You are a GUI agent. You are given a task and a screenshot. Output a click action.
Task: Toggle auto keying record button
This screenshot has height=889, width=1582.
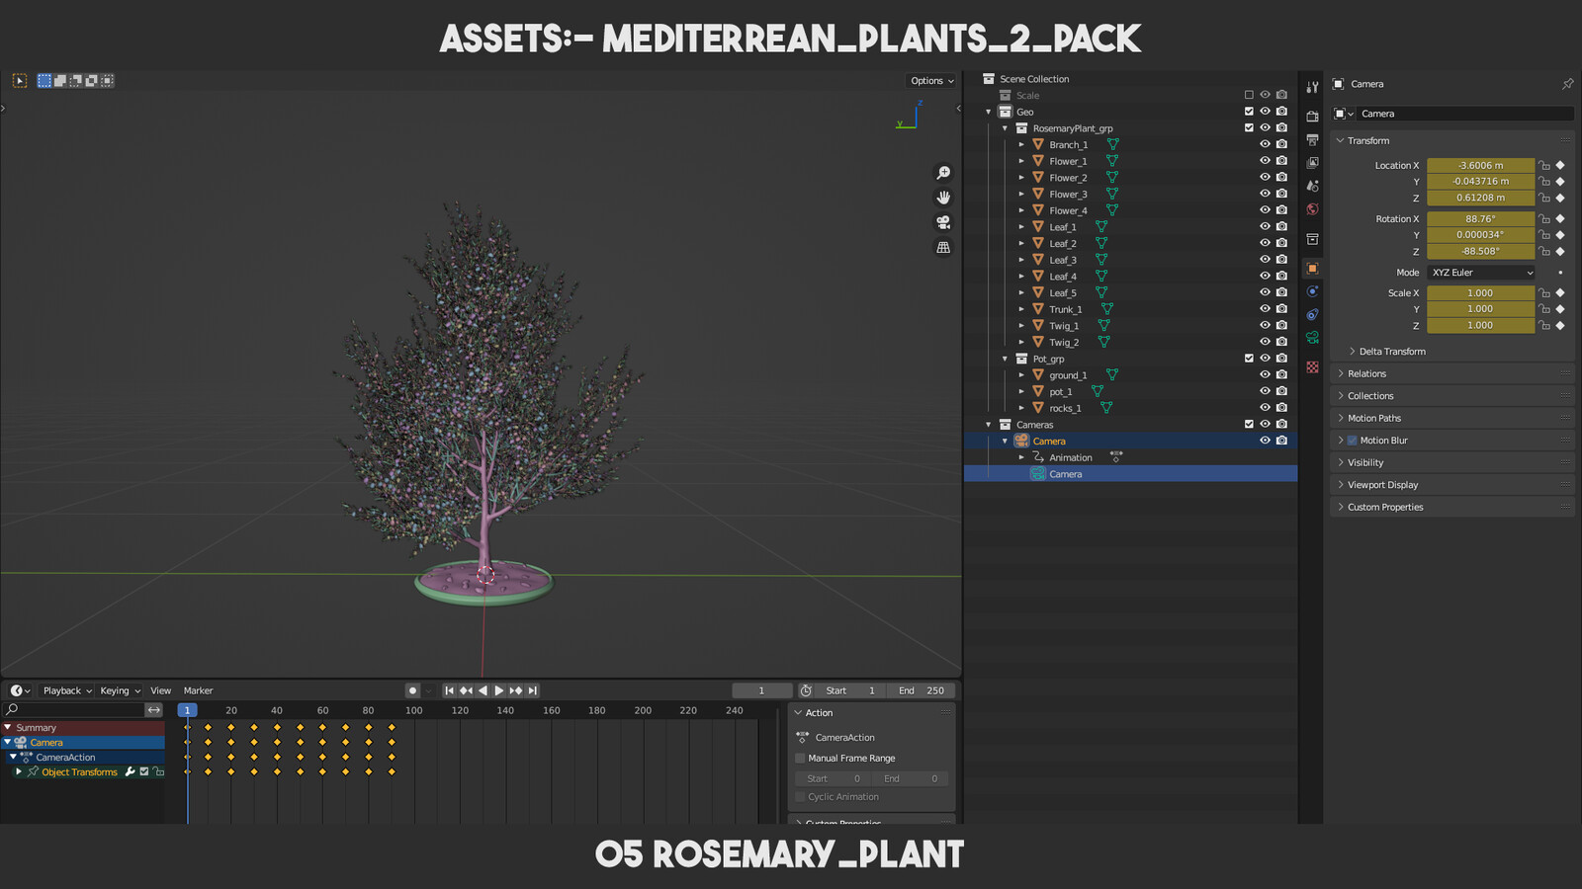tap(412, 690)
